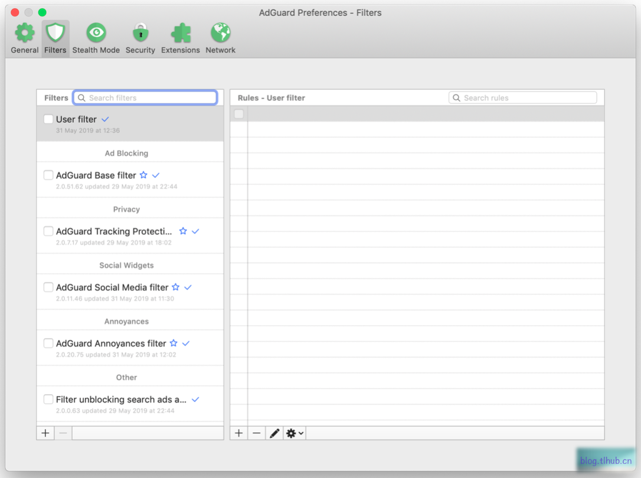641x478 pixels.
Task: Click the Privacy category header
Action: click(126, 209)
